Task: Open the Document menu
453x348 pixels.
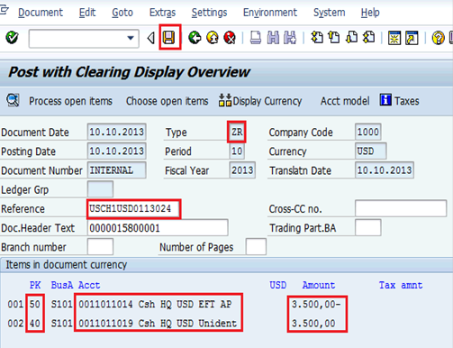Action: click(x=41, y=13)
